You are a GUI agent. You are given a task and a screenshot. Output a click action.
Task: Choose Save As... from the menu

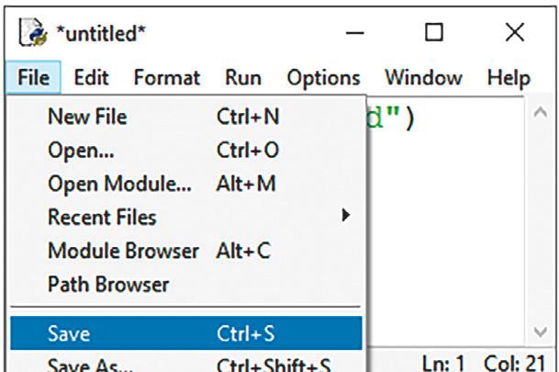pos(90,366)
